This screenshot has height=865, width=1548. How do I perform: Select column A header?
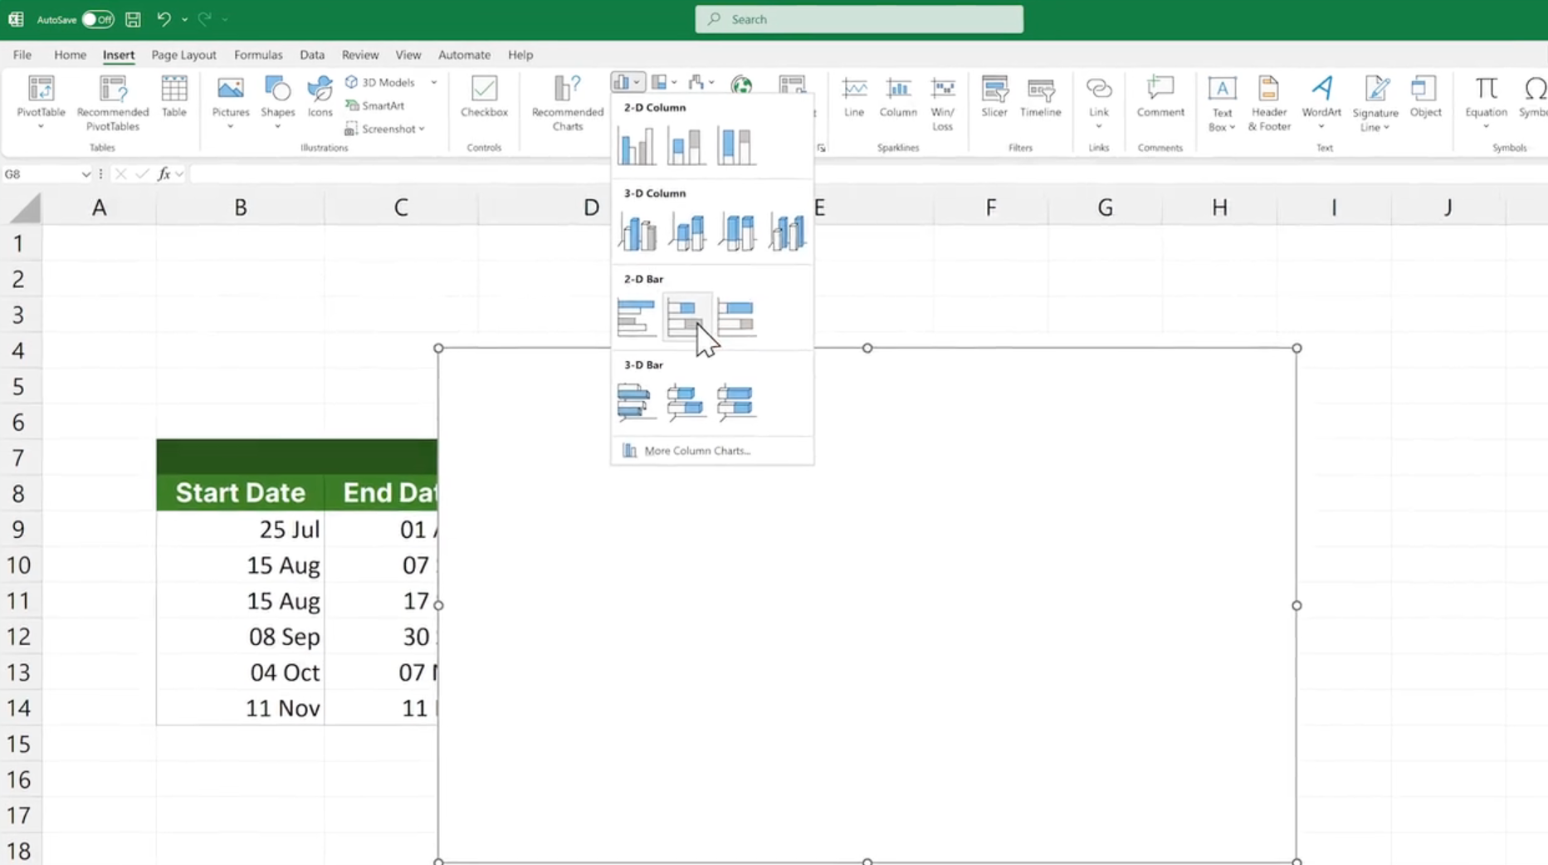click(x=99, y=208)
